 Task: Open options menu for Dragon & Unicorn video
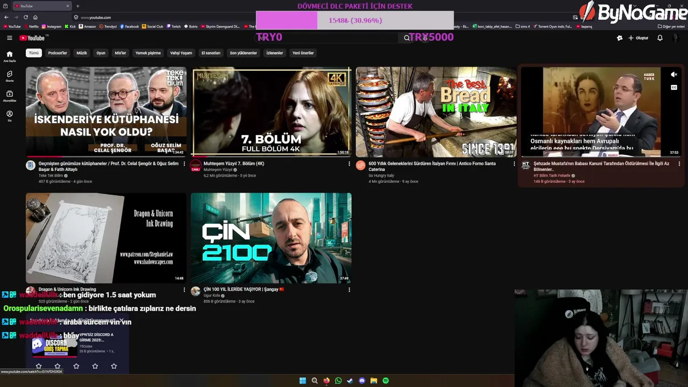[184, 290]
